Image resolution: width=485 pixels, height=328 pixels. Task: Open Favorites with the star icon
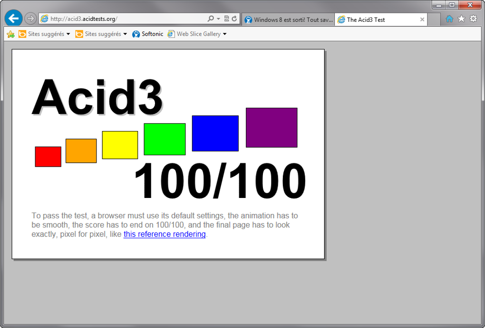coord(461,19)
